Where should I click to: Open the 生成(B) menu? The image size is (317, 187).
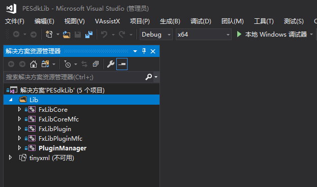pos(170,21)
